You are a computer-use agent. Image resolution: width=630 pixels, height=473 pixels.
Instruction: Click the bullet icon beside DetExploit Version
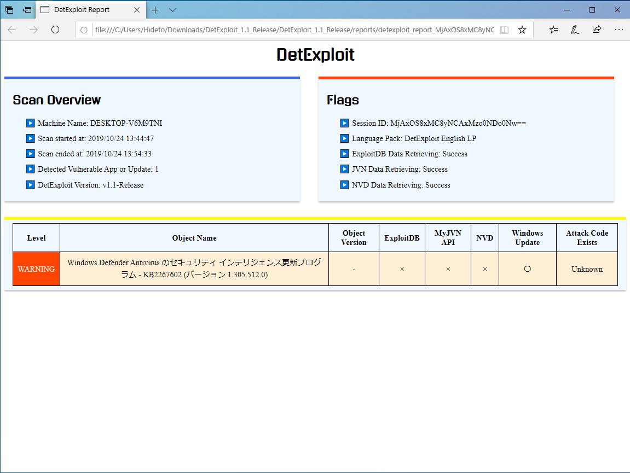[30, 185]
